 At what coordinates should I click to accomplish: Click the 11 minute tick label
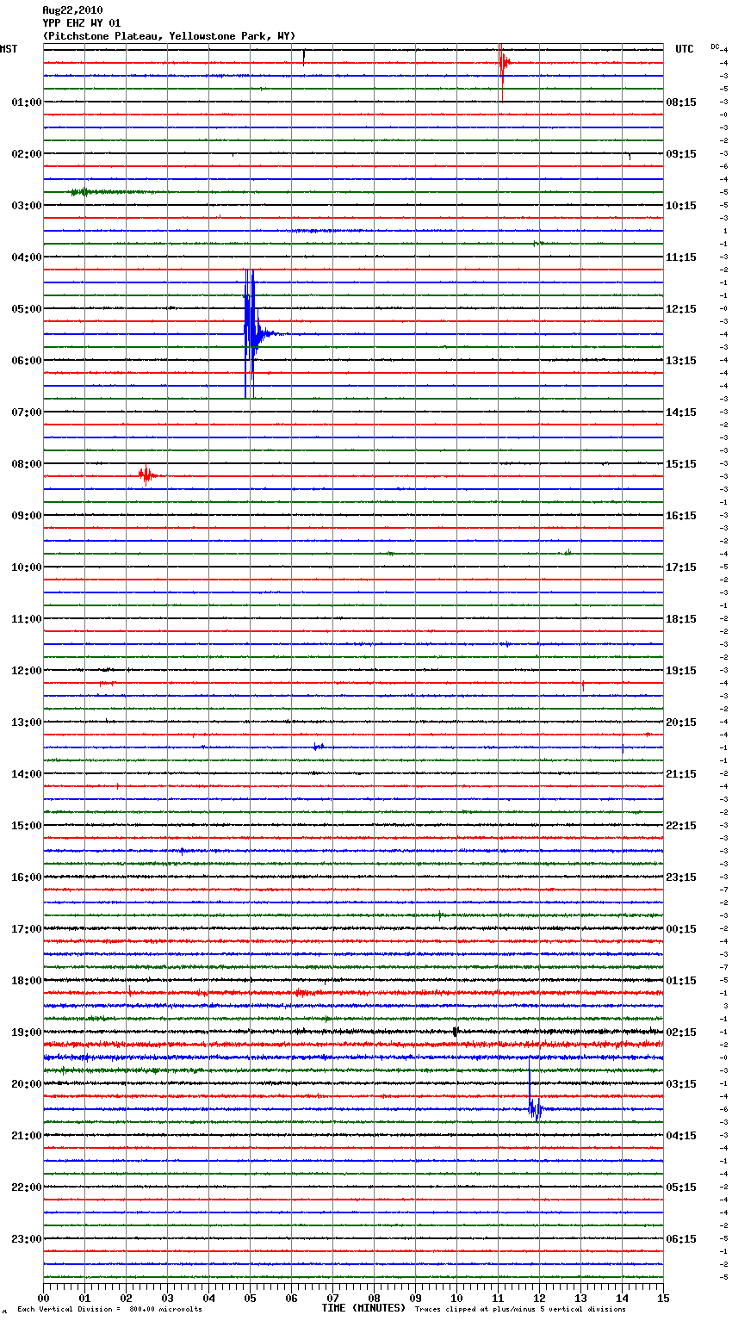coord(498,1298)
